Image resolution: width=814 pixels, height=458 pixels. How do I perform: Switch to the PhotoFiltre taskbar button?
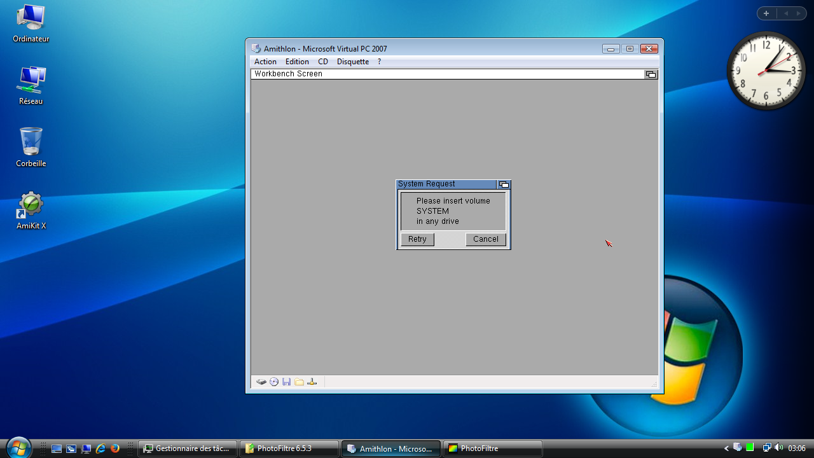(493, 448)
